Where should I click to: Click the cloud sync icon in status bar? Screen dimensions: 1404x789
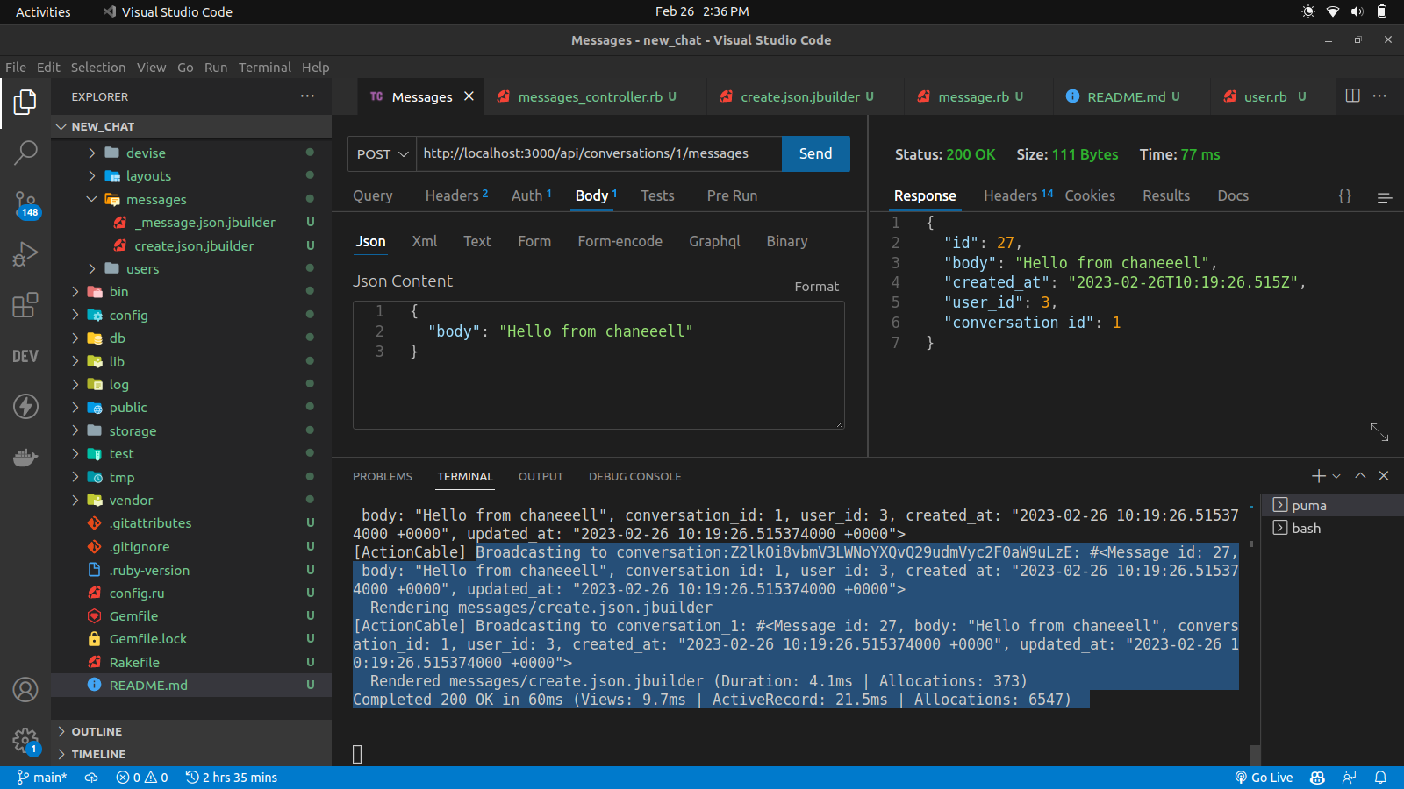click(x=91, y=778)
